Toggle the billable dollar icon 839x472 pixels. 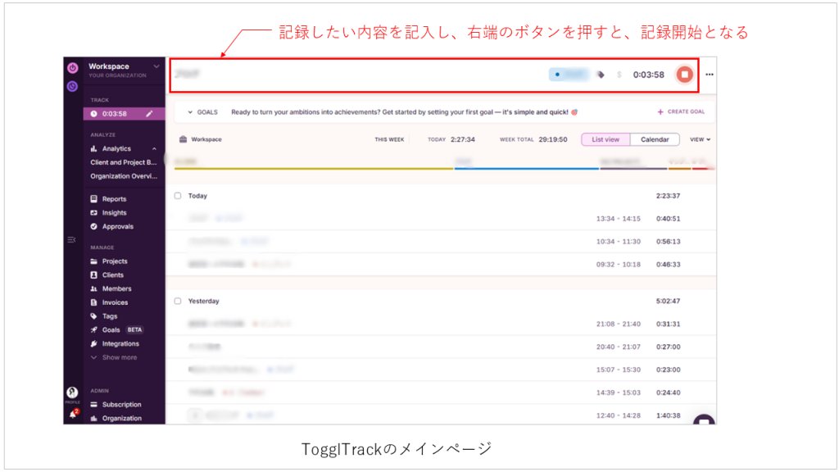pyautogui.click(x=619, y=75)
